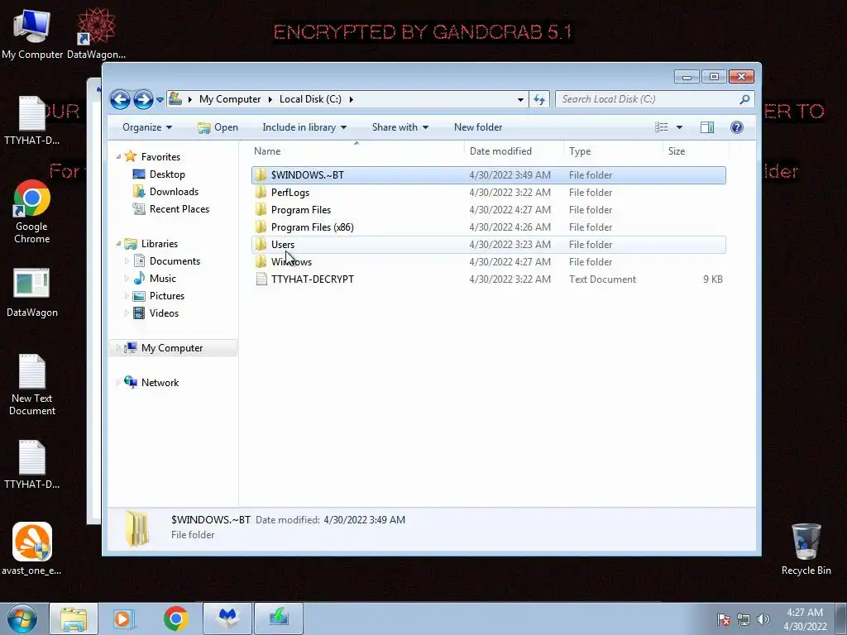Open the Organize menu

(147, 127)
